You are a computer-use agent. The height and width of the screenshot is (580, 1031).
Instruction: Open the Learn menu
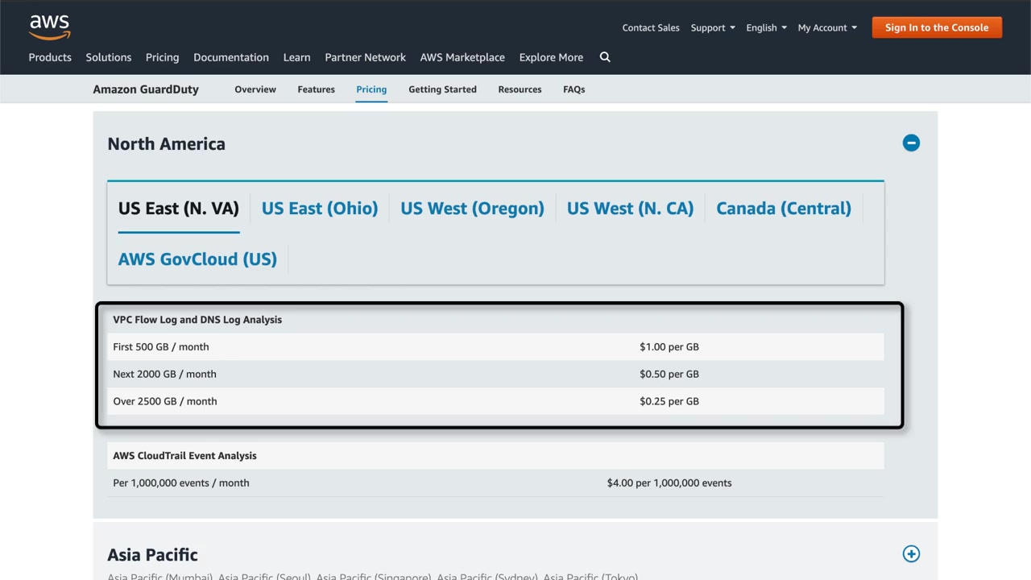[296, 57]
